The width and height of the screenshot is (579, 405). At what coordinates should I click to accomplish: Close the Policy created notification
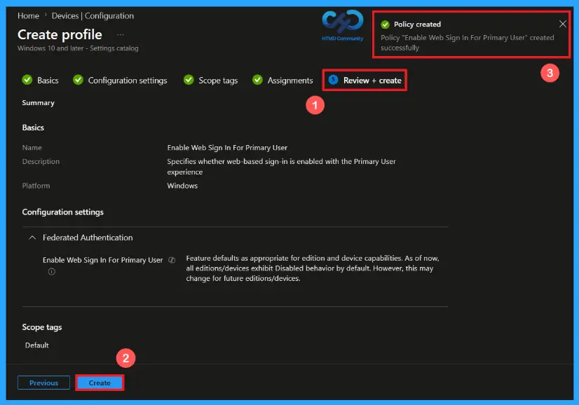(x=562, y=24)
